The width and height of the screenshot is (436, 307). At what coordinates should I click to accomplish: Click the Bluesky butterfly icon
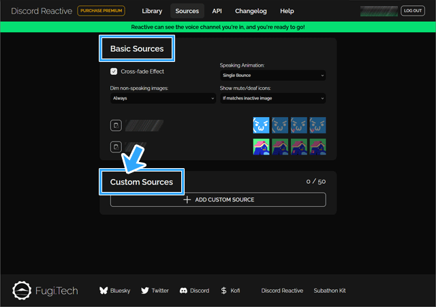[x=104, y=291]
